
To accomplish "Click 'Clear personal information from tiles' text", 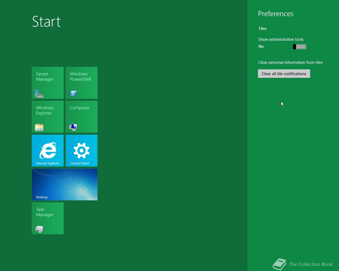I will coord(291,62).
